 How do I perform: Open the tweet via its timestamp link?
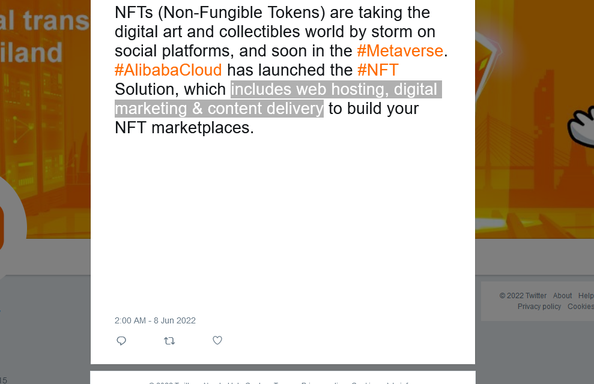click(155, 320)
